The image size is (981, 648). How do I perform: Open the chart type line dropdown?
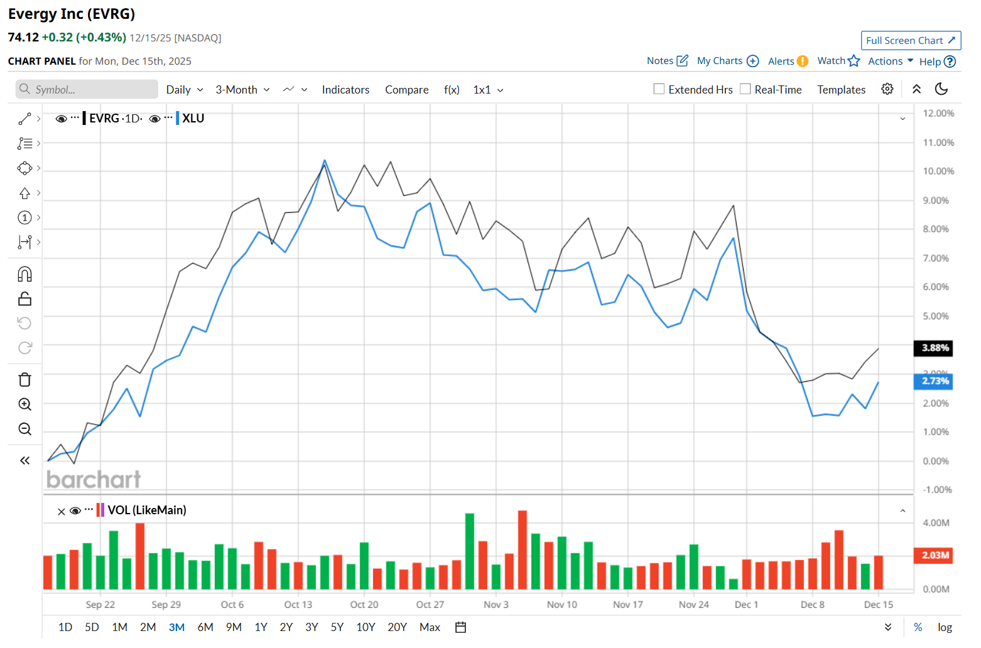[x=295, y=90]
